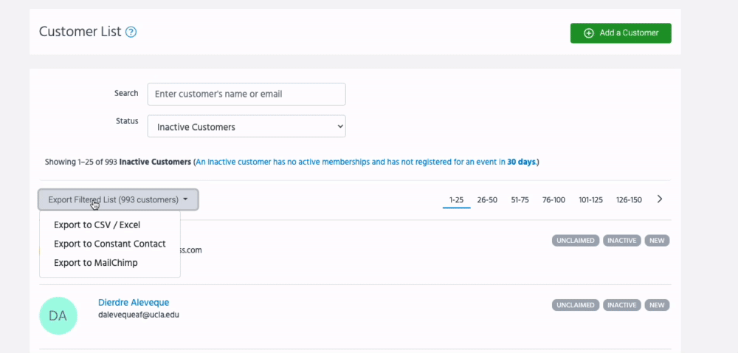Click the customer name or email search field
738x353 pixels.
coord(246,94)
